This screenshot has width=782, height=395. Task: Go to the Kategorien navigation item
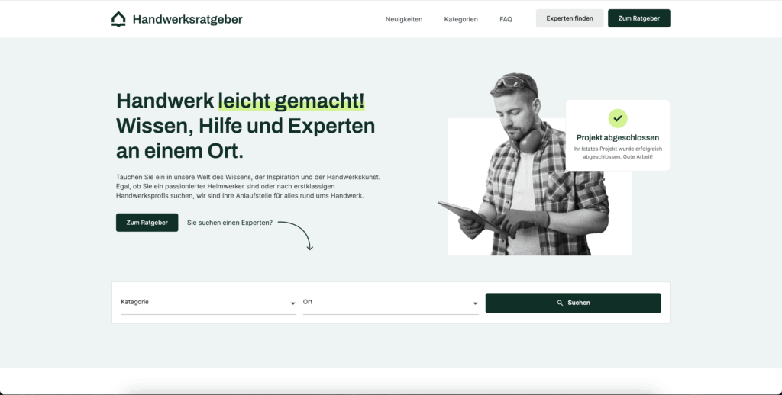click(460, 19)
